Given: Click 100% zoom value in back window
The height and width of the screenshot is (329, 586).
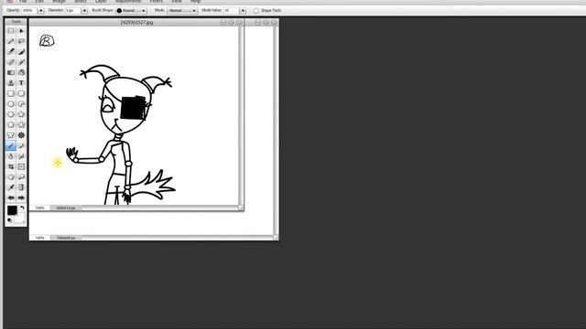Looking at the screenshot, I should click(40, 238).
